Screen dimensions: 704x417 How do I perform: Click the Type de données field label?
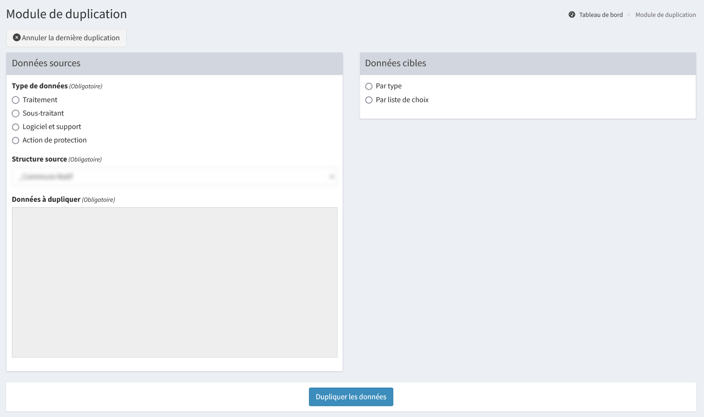[40, 86]
